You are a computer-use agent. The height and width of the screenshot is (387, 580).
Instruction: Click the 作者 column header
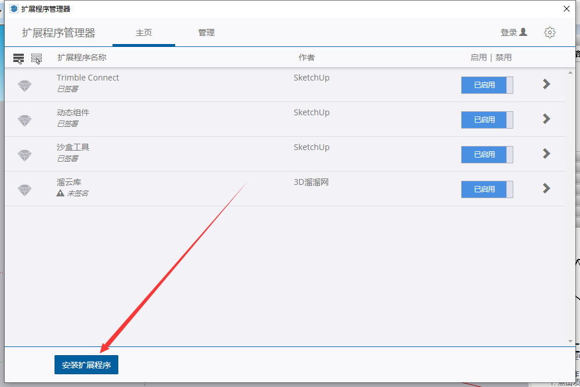point(307,57)
